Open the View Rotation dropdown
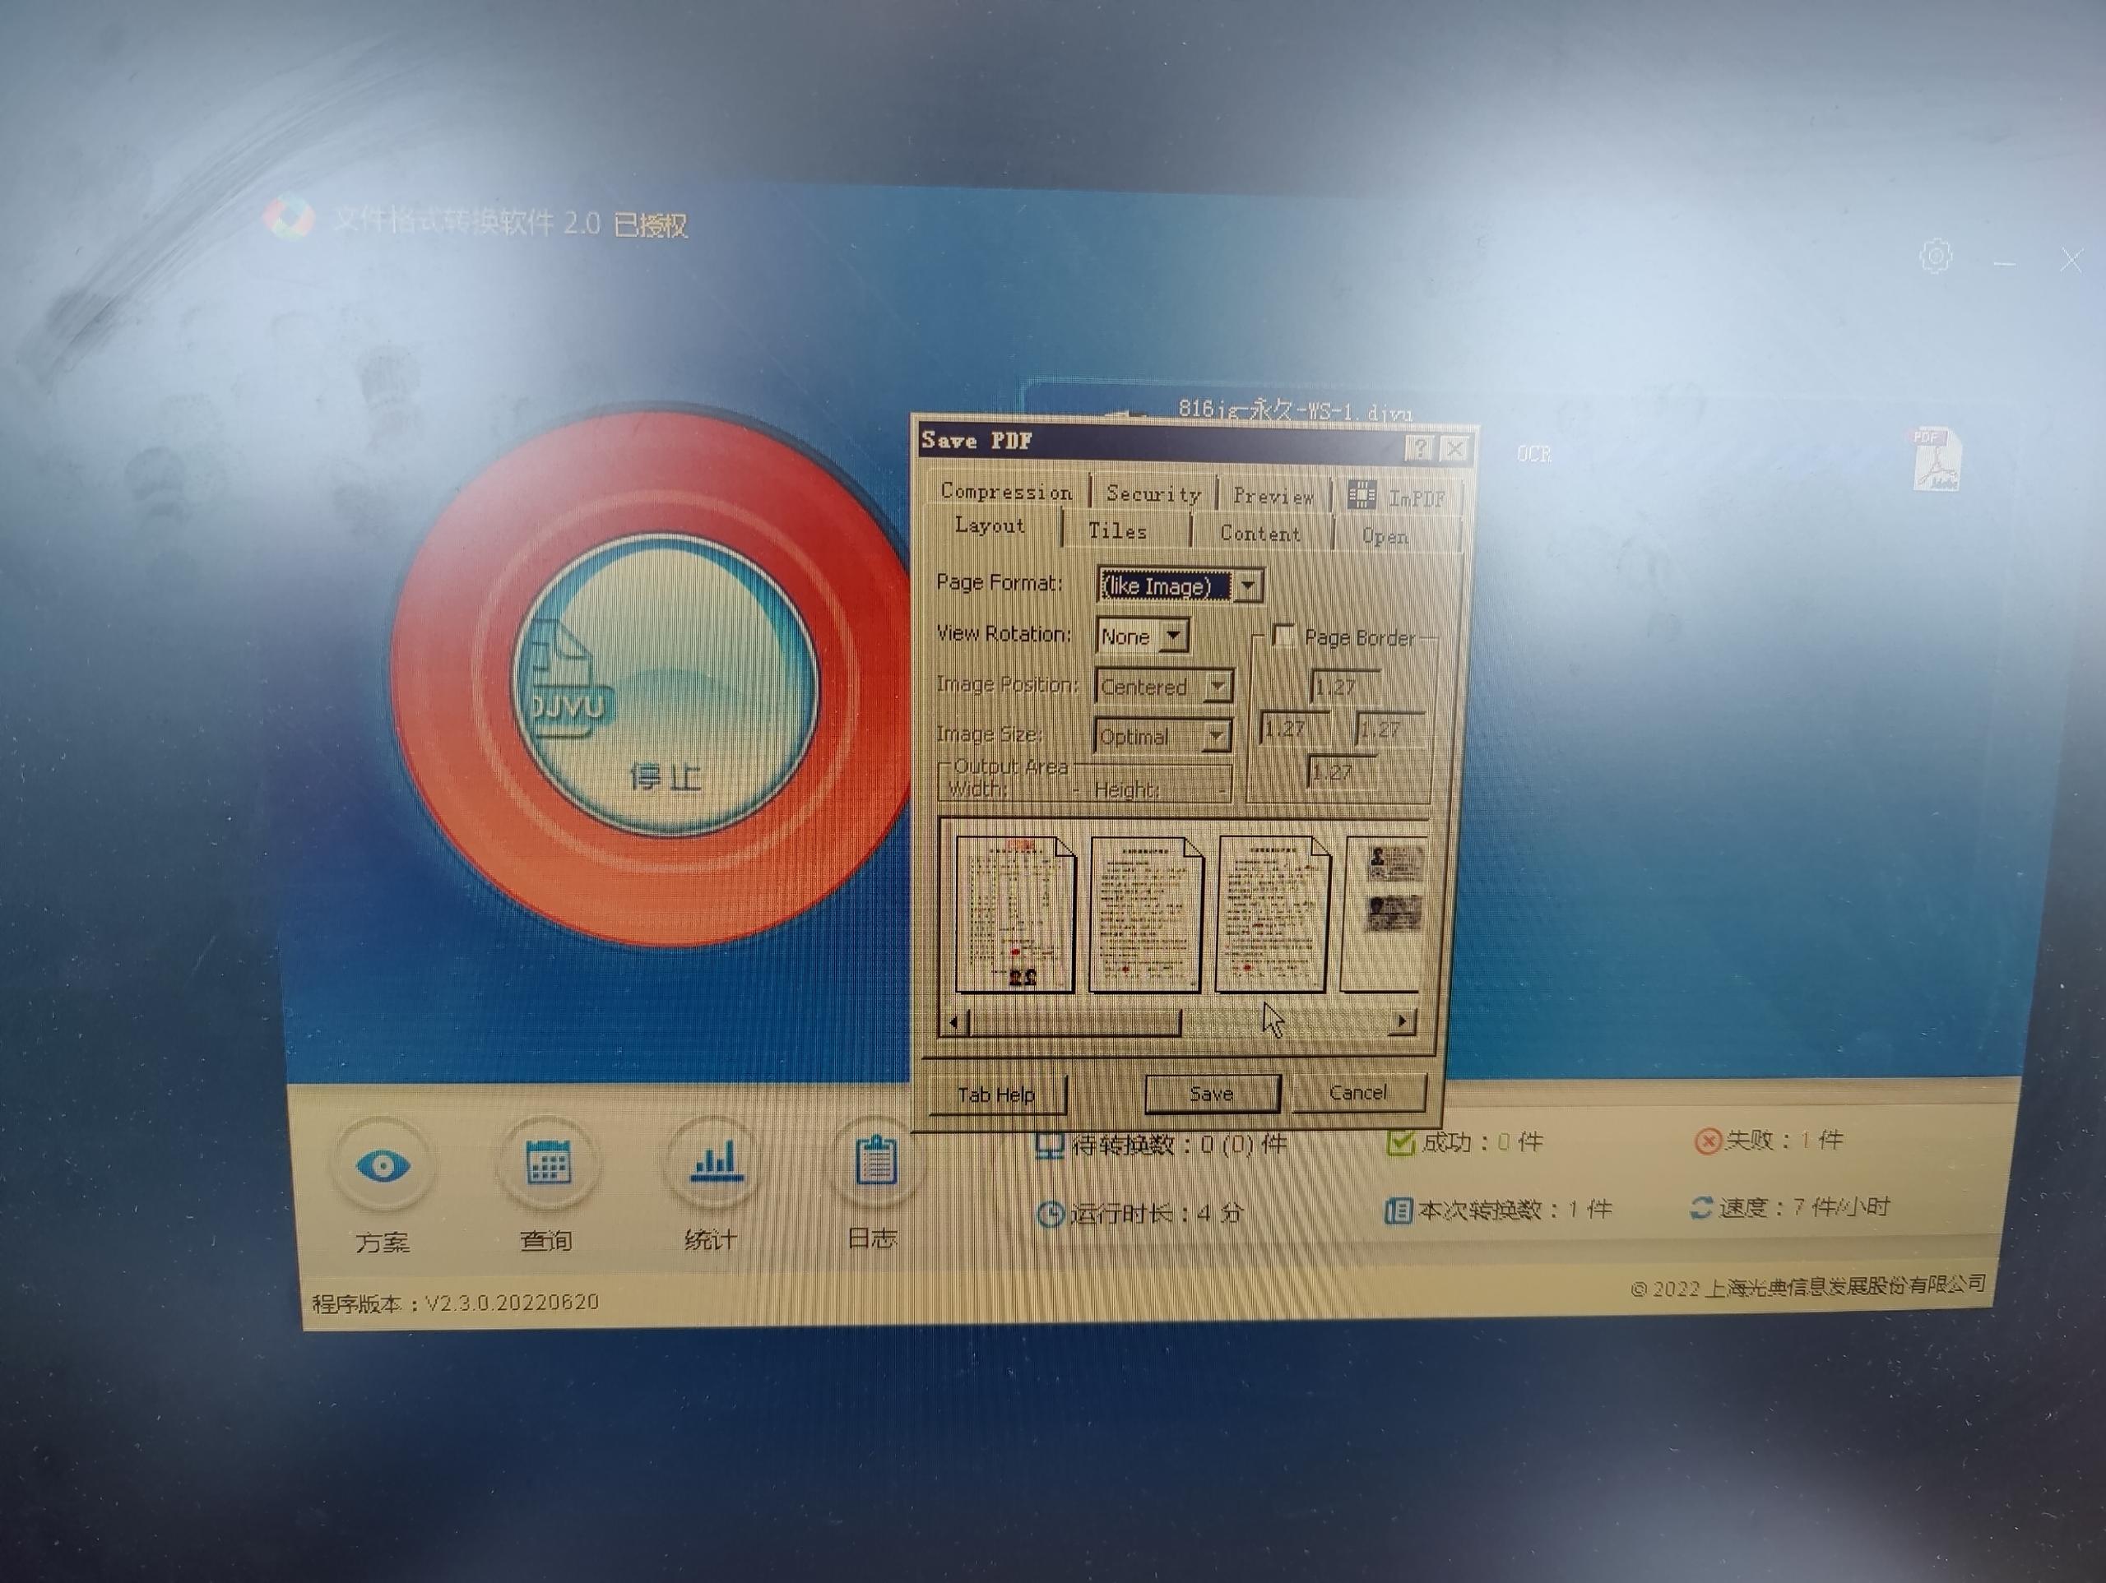 coord(1175,635)
